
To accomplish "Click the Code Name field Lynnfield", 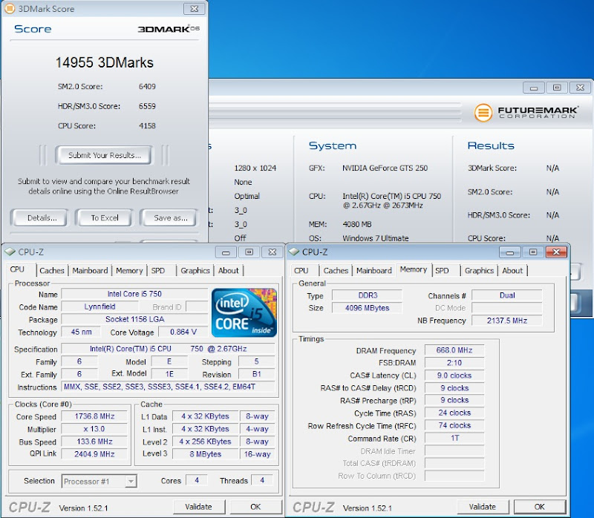I will coord(99,306).
